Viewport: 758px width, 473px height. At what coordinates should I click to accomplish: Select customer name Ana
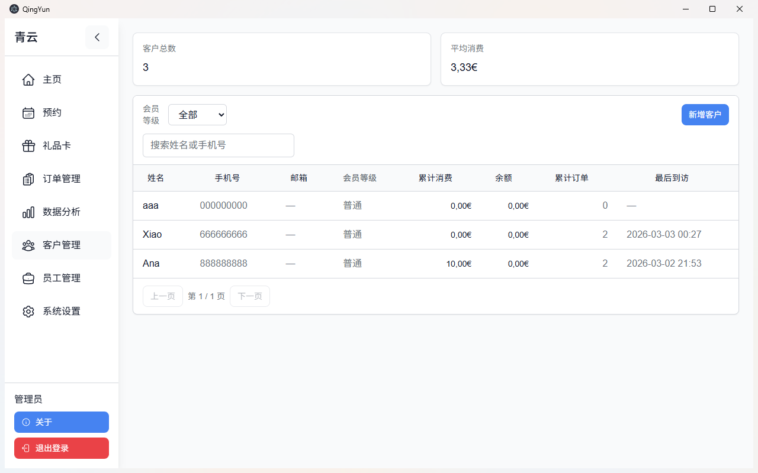pos(151,264)
